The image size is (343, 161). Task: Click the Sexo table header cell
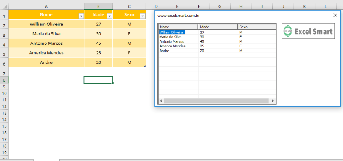tap(129, 15)
